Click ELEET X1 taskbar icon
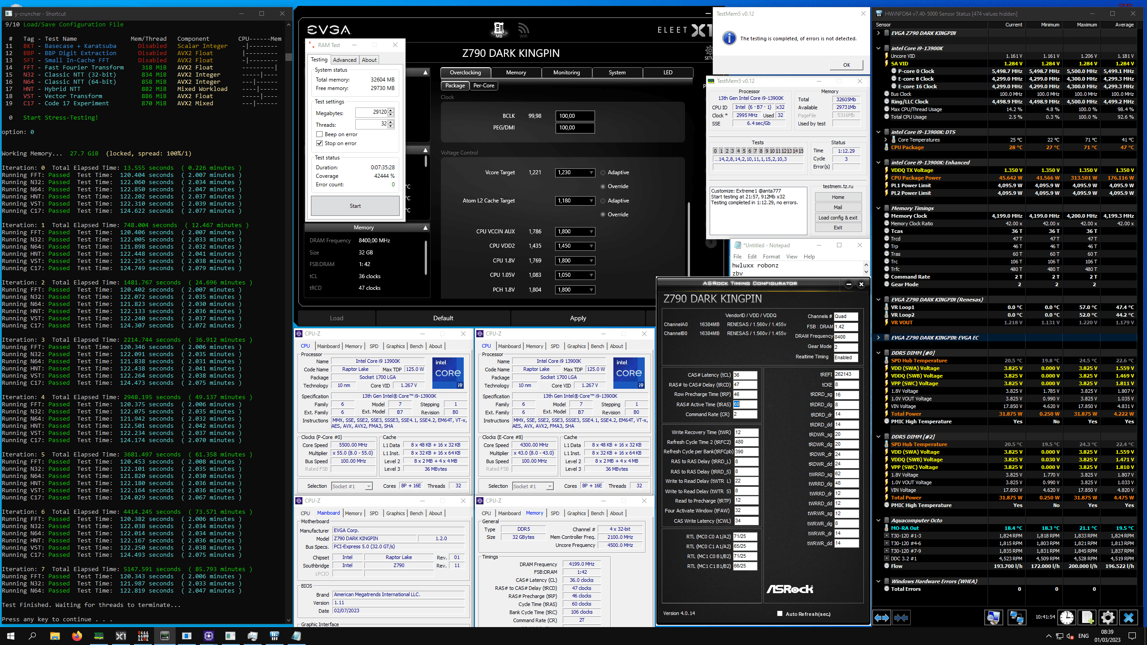1147x645 pixels. [x=121, y=636]
